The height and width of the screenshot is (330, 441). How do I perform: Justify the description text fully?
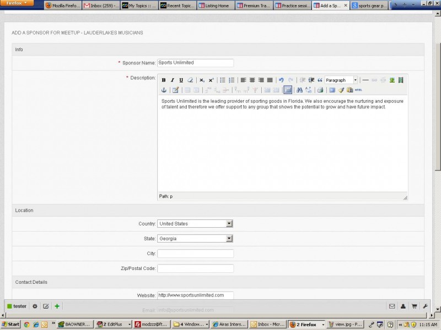(270, 80)
